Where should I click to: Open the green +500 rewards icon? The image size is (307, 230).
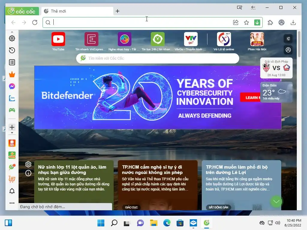(x=12, y=155)
